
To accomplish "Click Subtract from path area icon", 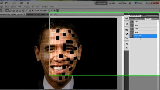I will (52, 10).
